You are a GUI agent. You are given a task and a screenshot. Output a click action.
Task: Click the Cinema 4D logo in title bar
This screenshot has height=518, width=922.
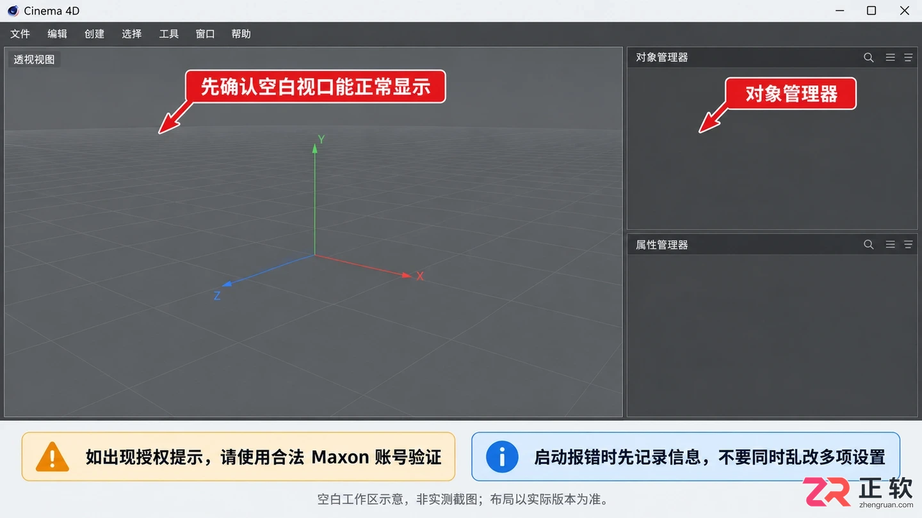(13, 11)
